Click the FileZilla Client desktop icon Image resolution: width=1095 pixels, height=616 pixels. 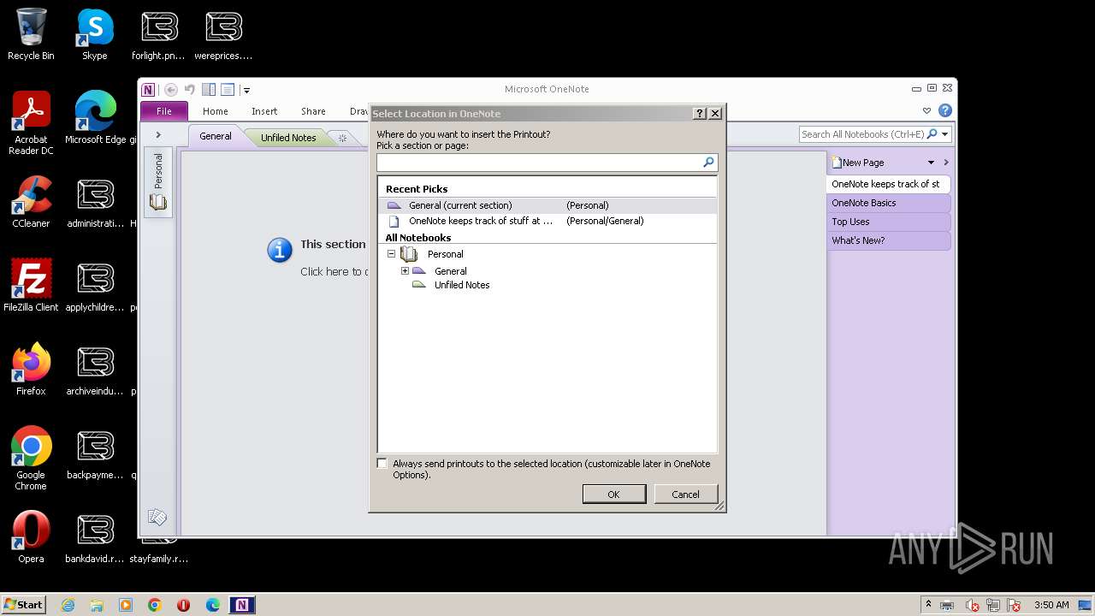[x=31, y=286]
